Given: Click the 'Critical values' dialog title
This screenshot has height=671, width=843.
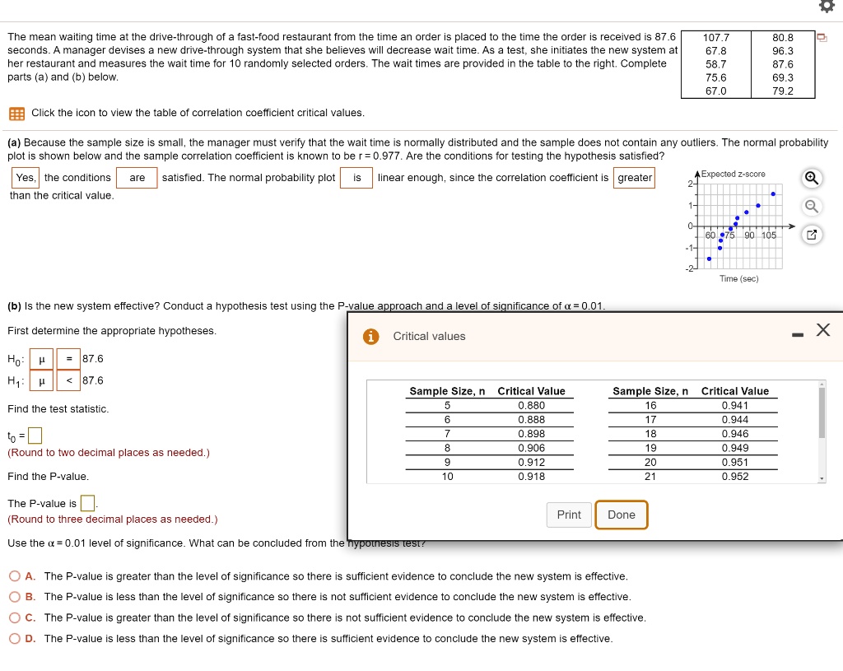Looking at the screenshot, I should 429,337.
